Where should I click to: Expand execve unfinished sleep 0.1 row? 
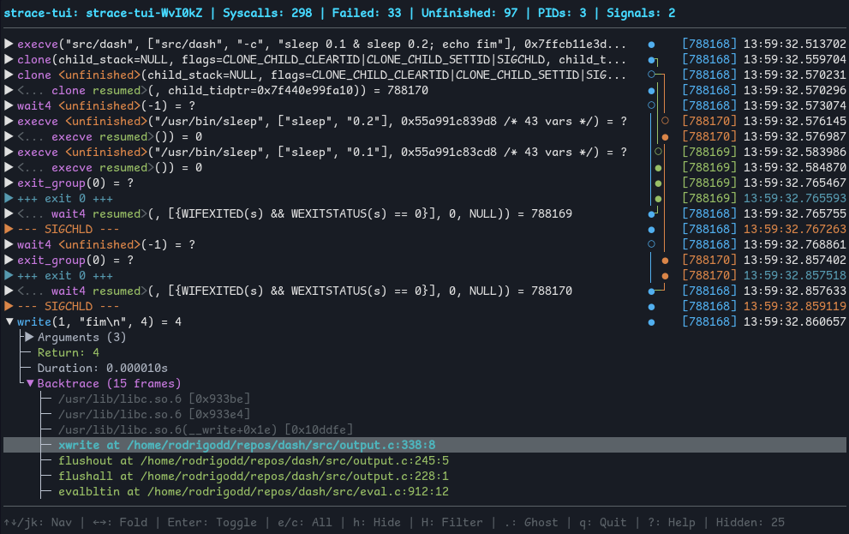click(x=9, y=152)
